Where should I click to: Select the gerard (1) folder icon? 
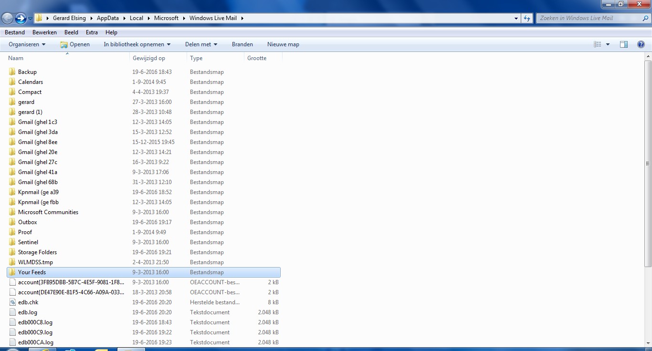[12, 112]
